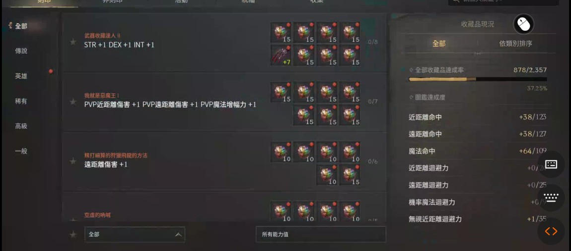Click the mouse overlay icon at top right

pos(523,24)
